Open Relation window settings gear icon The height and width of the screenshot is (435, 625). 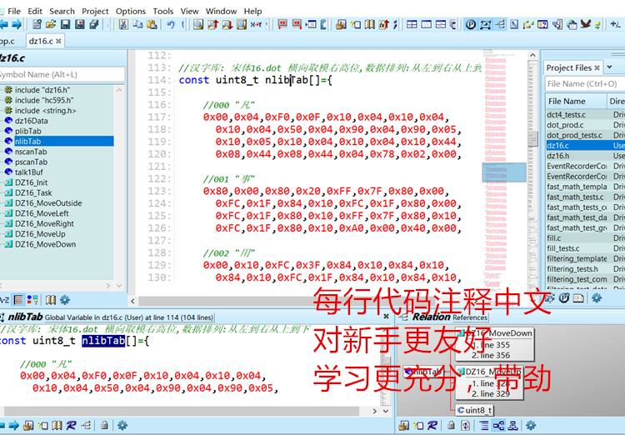click(531, 426)
